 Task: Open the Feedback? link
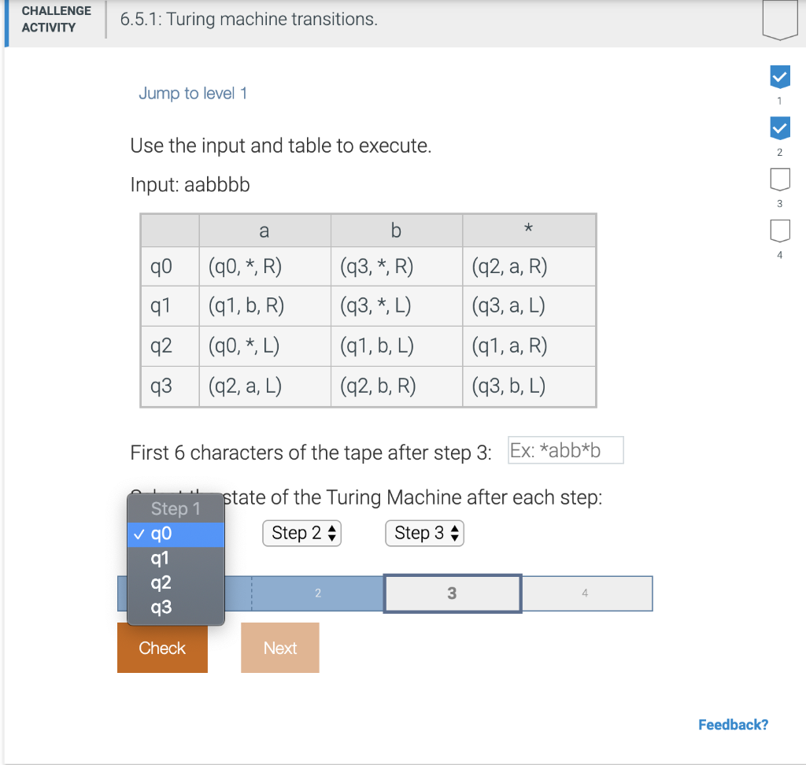coord(733,724)
